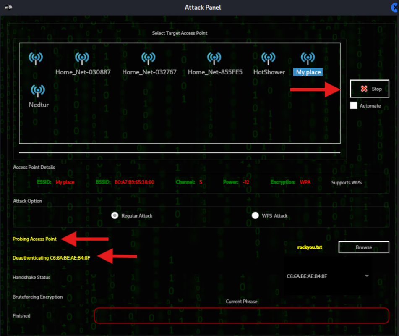Click the rockyou.txt wordlist name

(310, 247)
